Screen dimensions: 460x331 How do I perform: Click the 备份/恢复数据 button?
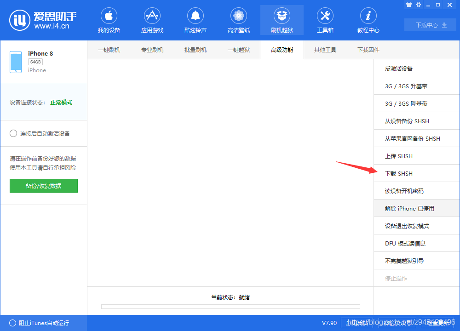point(44,186)
